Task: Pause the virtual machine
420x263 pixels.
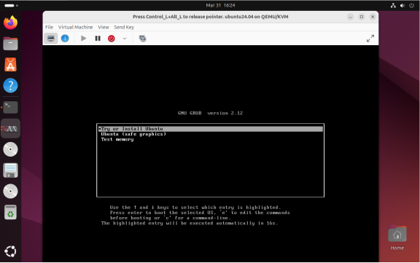Action: tap(98, 39)
